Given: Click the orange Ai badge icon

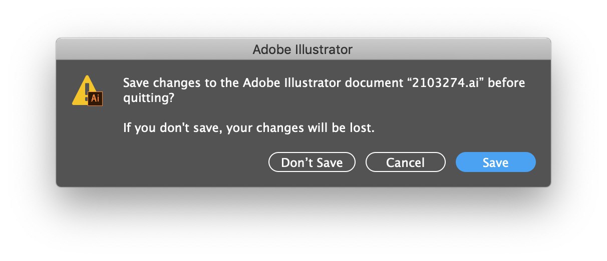Looking at the screenshot, I should (x=96, y=98).
